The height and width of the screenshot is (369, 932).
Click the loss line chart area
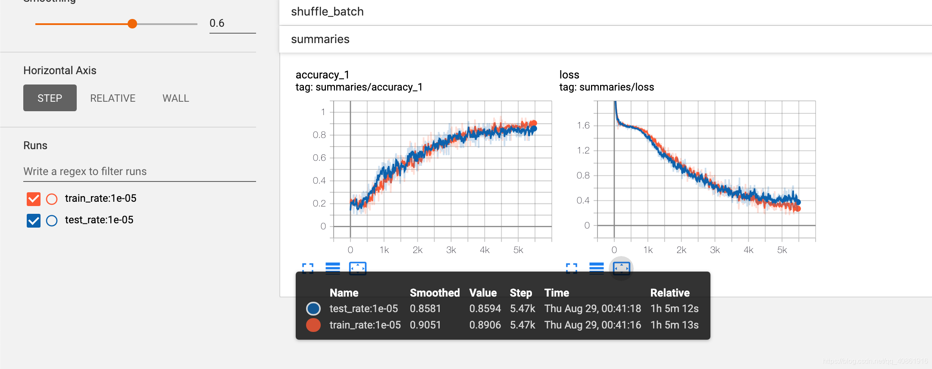click(x=707, y=169)
